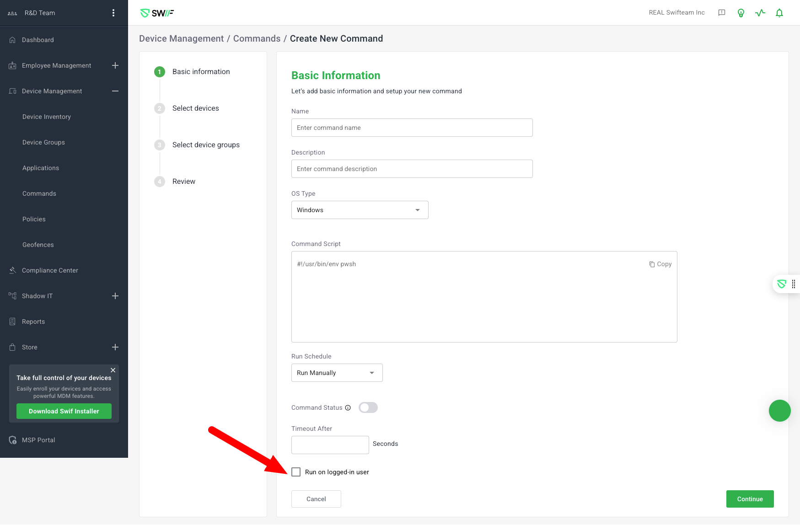Click the command name input field
The image size is (800, 525).
coord(412,128)
